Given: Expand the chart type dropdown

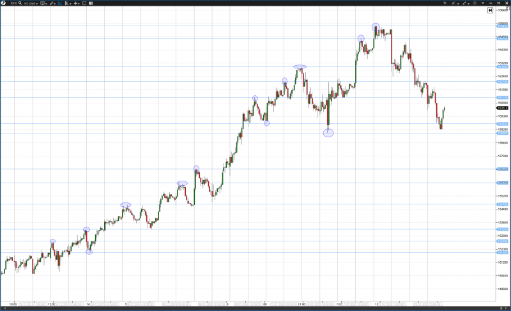Looking at the screenshot, I should click(x=69, y=3).
